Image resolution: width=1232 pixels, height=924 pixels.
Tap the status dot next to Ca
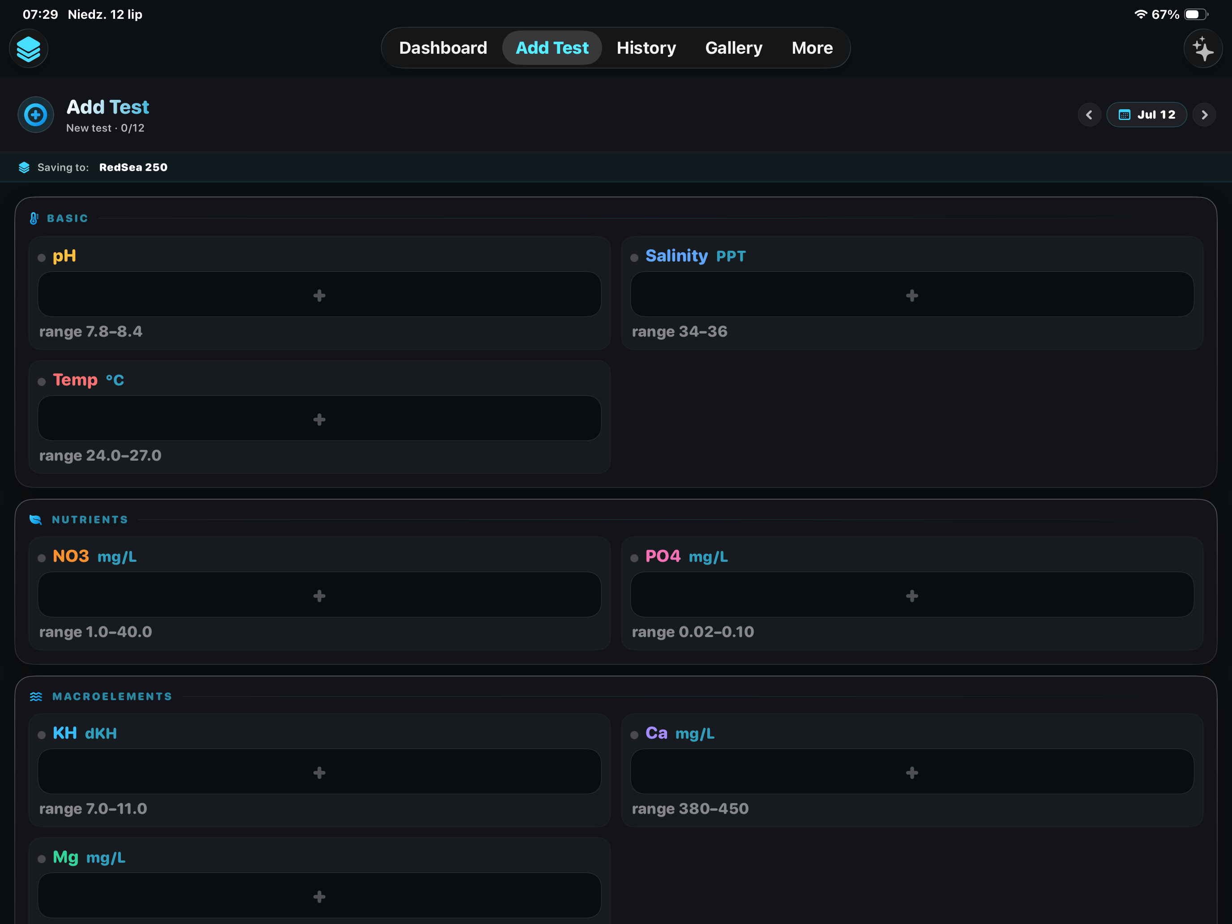pos(634,735)
